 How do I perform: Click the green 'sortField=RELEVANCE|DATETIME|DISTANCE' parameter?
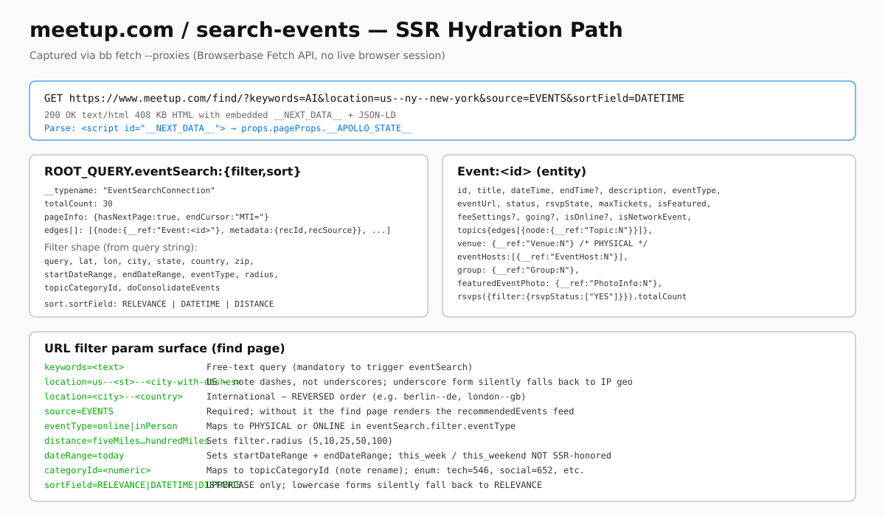point(142,485)
